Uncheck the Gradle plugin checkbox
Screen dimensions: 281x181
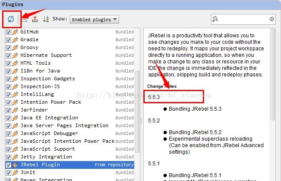pyautogui.click(x=8, y=40)
